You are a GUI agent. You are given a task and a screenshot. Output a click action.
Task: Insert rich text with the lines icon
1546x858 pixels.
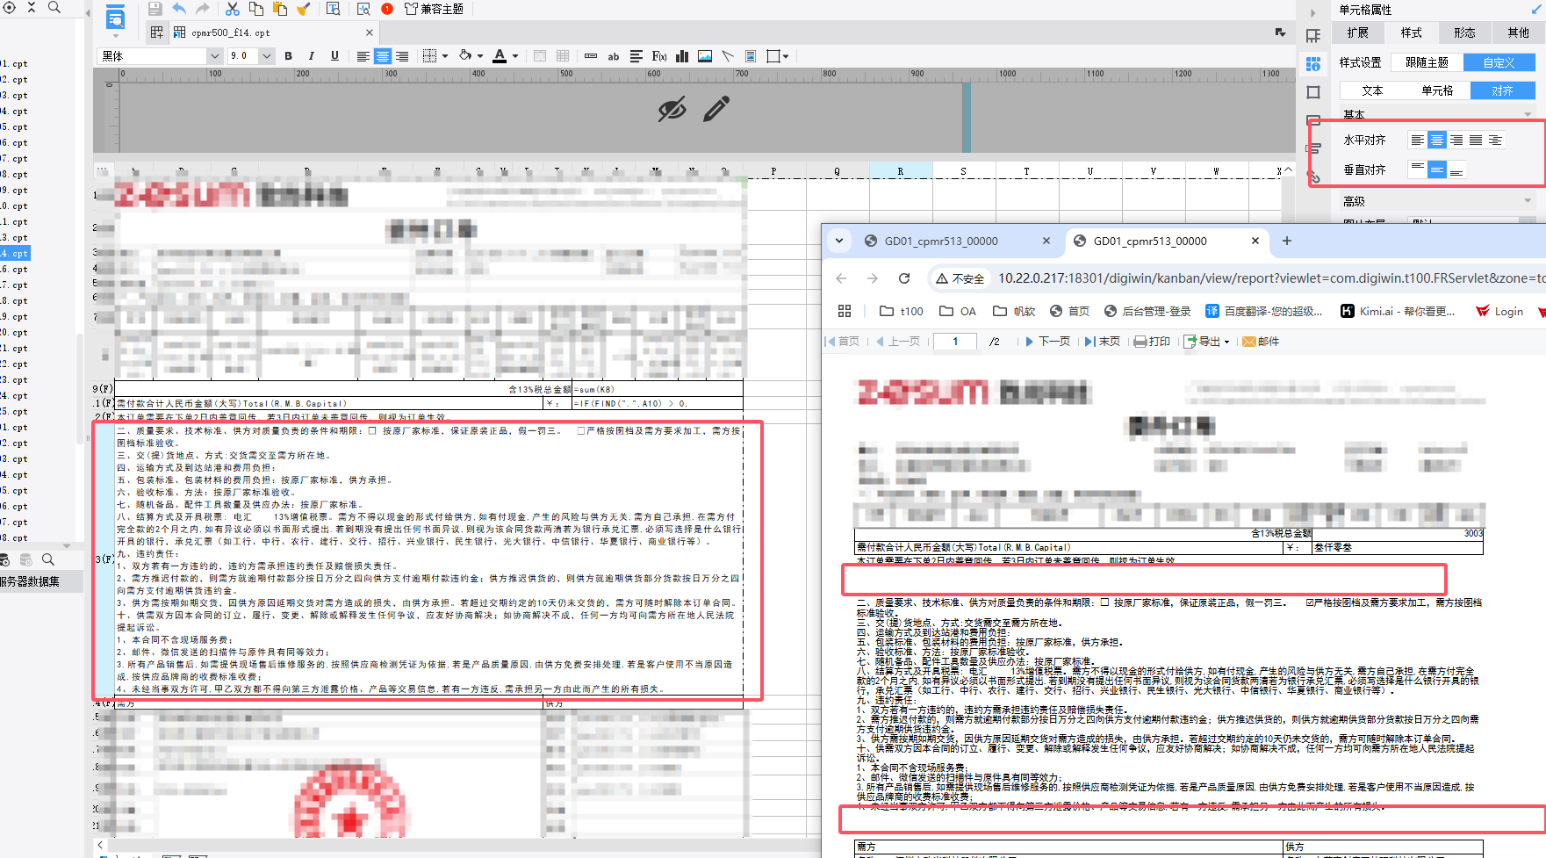(636, 56)
